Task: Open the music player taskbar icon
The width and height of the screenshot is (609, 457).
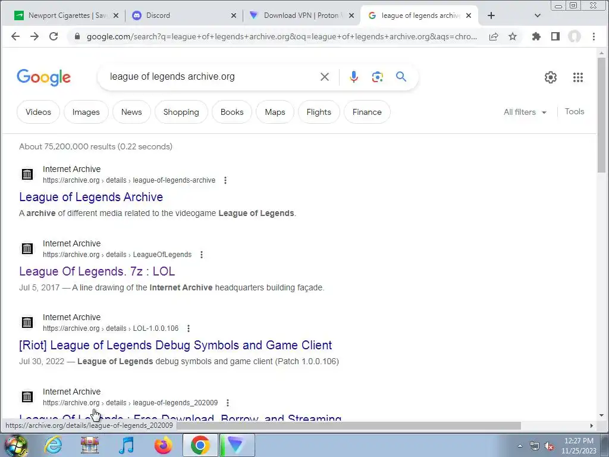Action: 126,445
